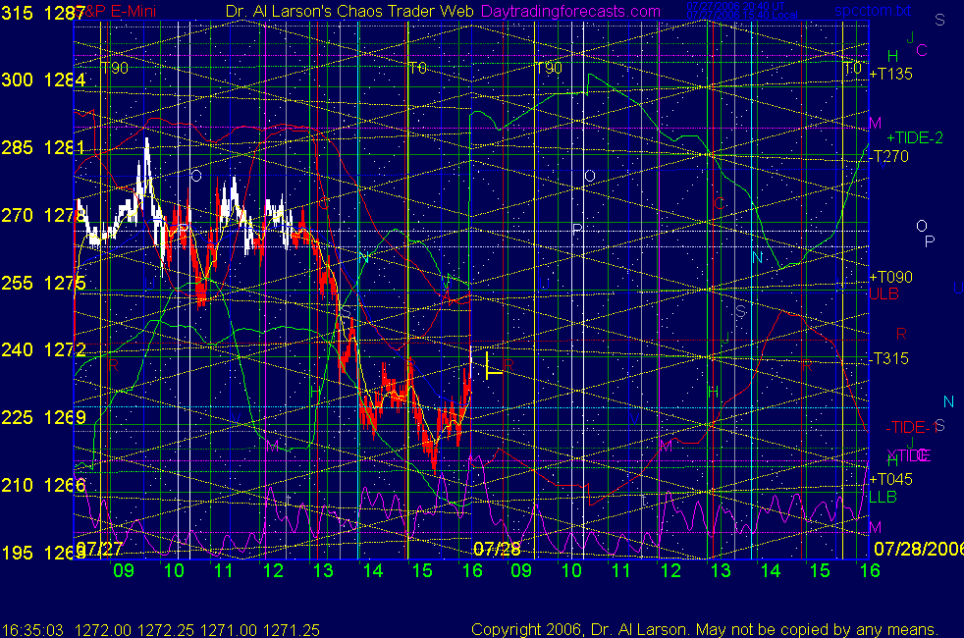
Task: Click the '285 1281' price axis label
Action: [43, 147]
